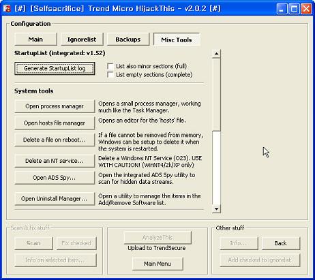Image resolution: width=315 pixels, height=280 pixels.
Task: Click the HijackThis title bar app icon
Action: (7, 9)
